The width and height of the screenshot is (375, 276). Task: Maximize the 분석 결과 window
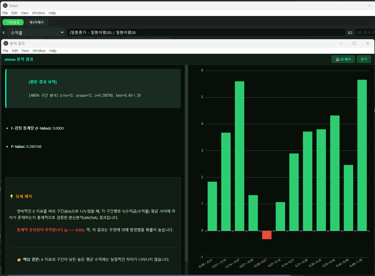tap(354, 43)
